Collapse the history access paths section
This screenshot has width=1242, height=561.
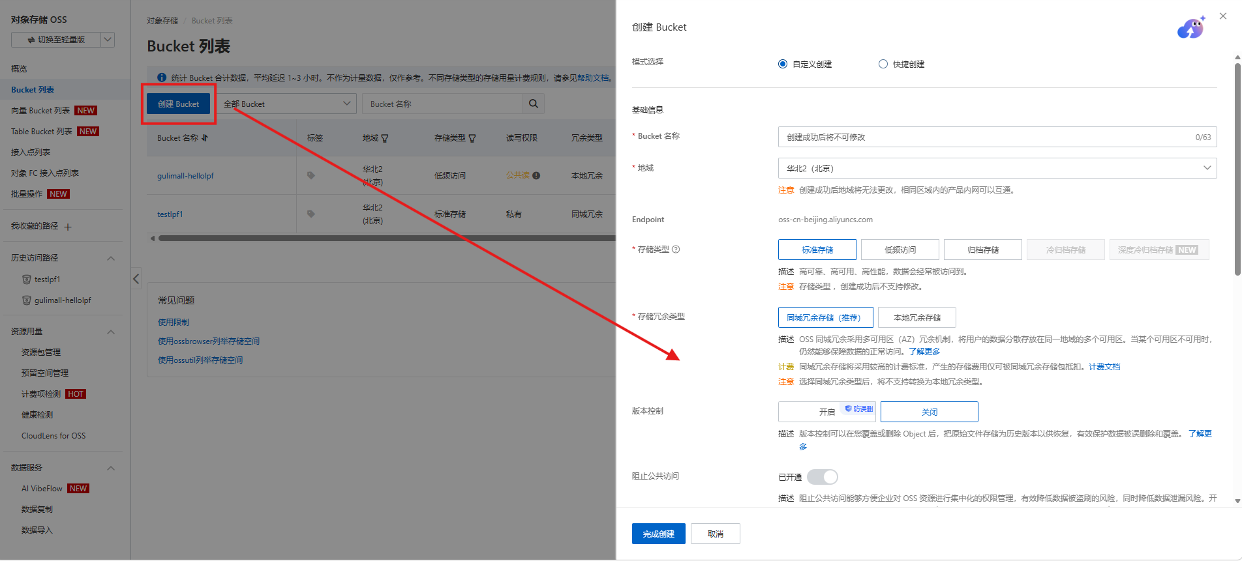pyautogui.click(x=111, y=259)
